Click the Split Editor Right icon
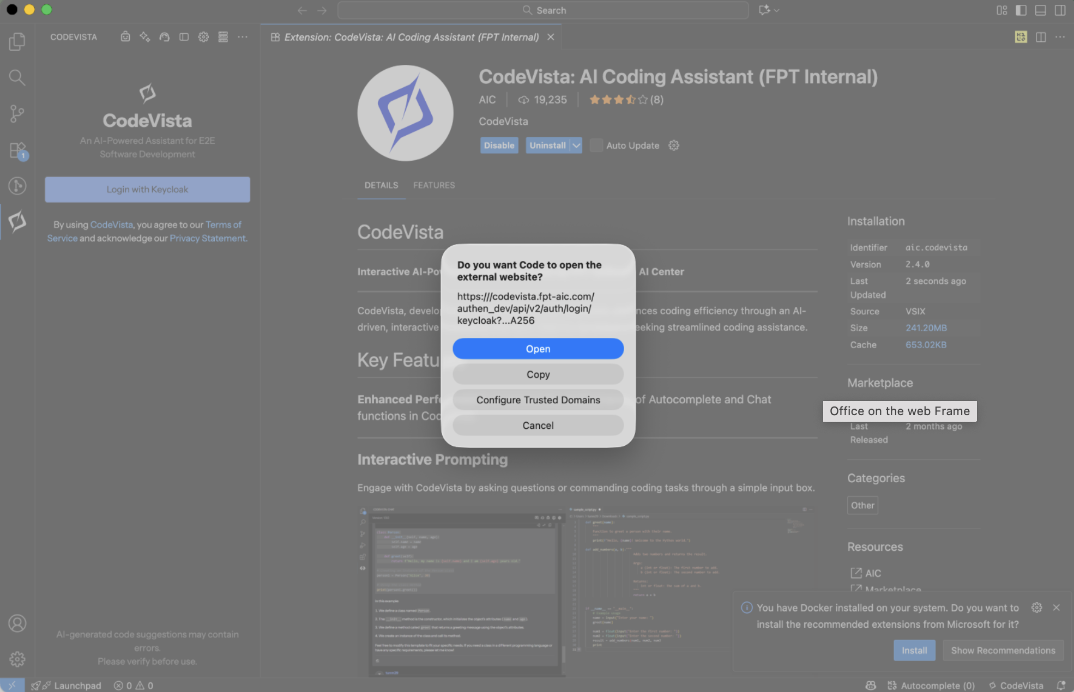The width and height of the screenshot is (1074, 692). coord(1041,37)
